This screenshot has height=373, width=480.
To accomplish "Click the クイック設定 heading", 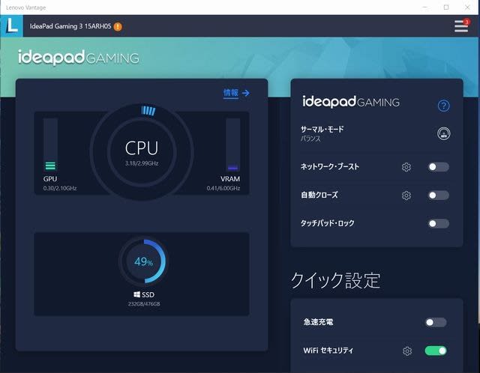I will point(335,280).
